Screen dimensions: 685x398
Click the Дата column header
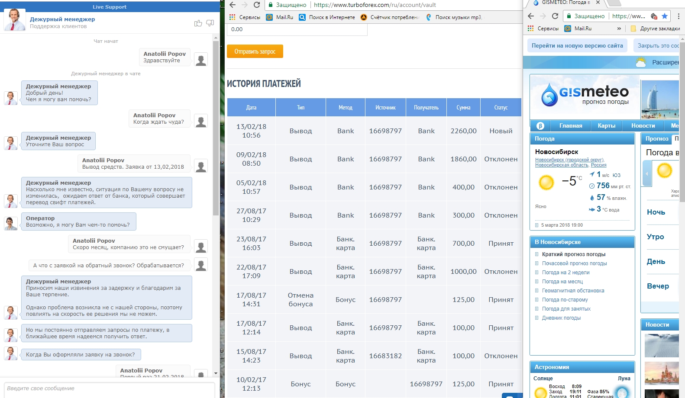[x=251, y=107]
